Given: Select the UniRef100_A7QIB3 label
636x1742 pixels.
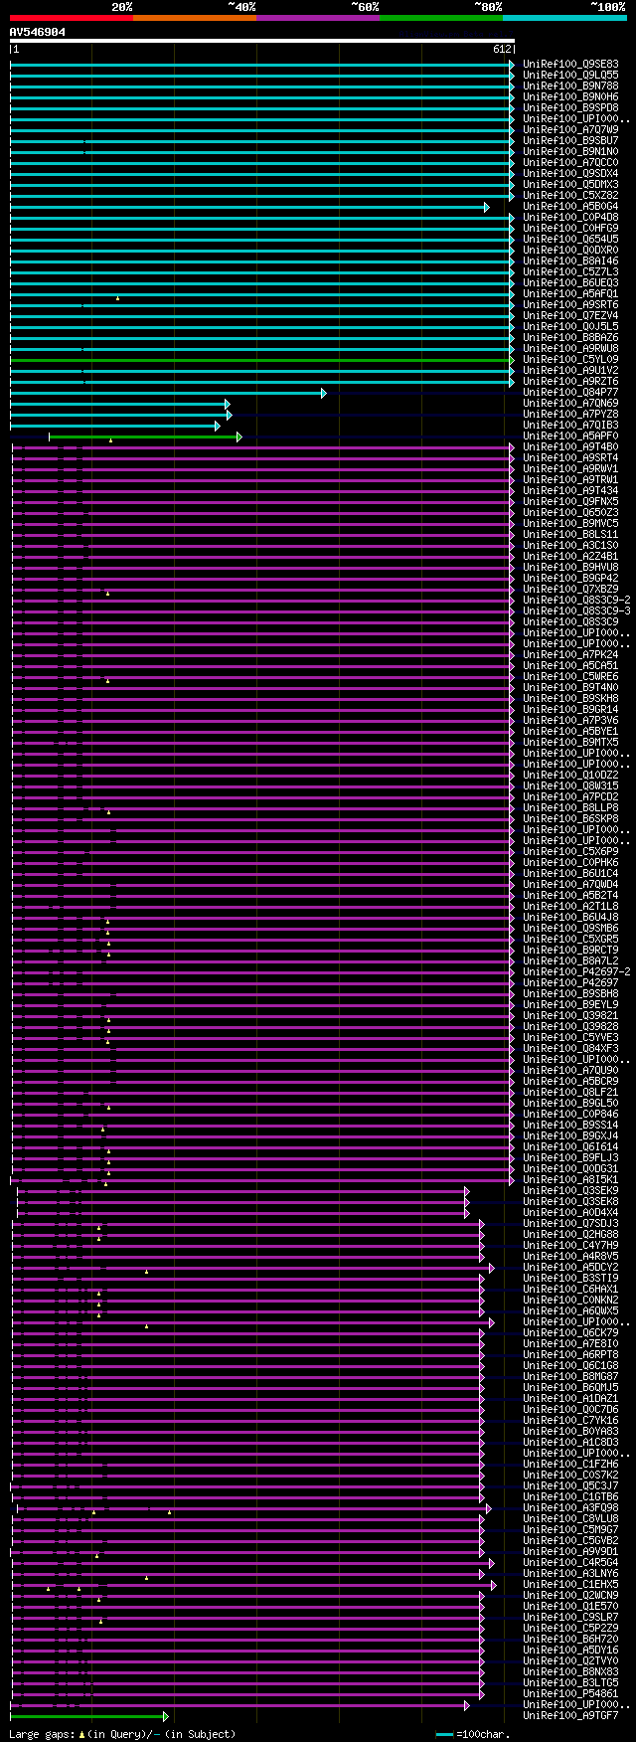Looking at the screenshot, I should 570,425.
